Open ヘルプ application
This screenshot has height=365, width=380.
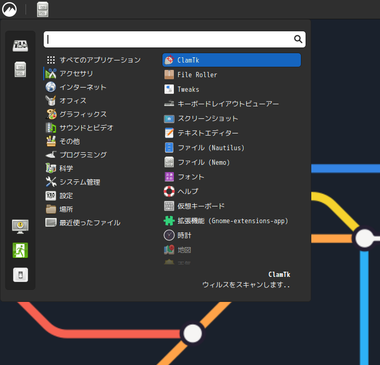tap(232, 191)
